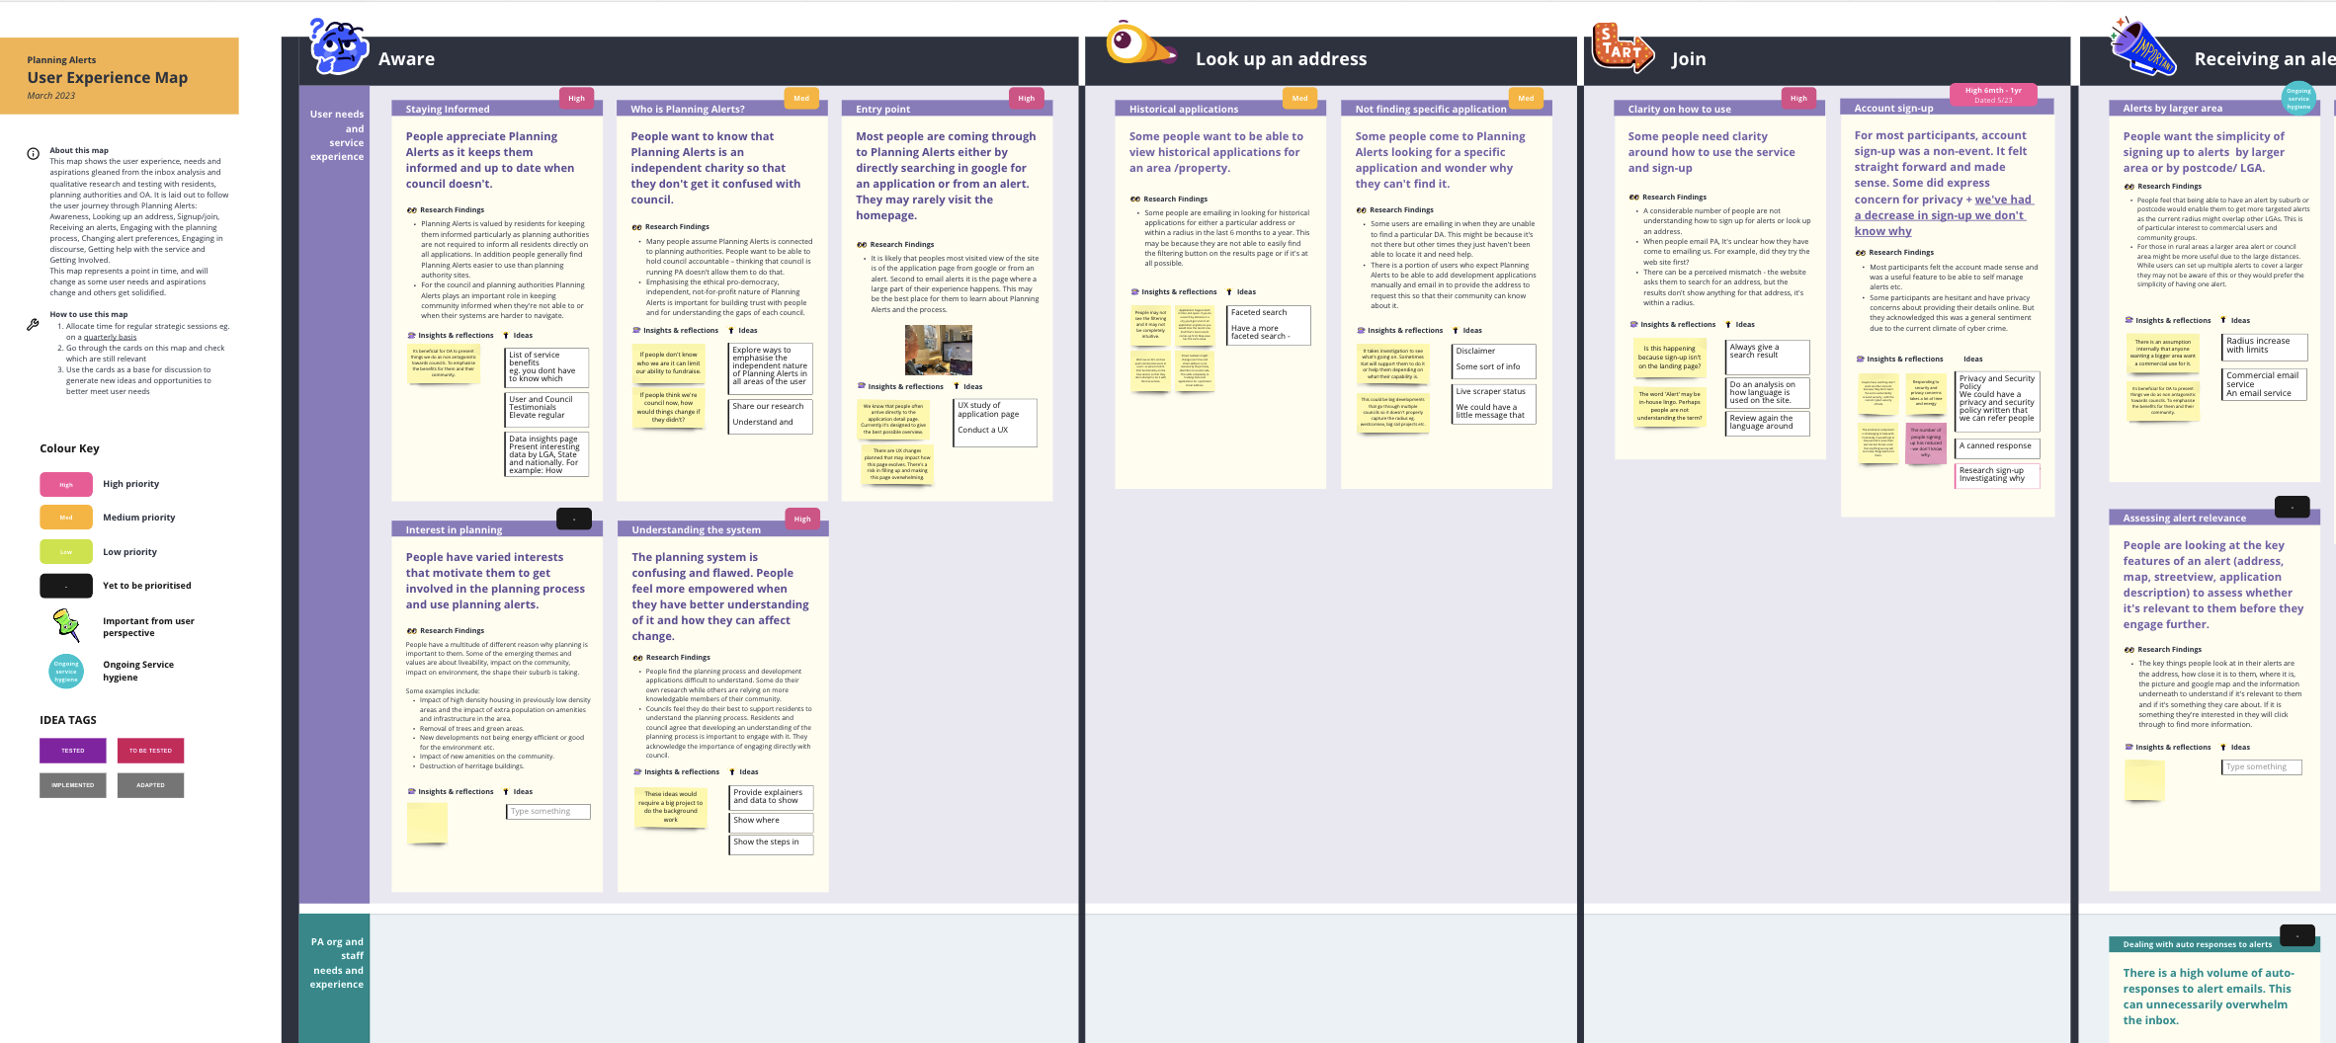Click the Ideas lightbulb icon in Historical applications card

[1229, 291]
